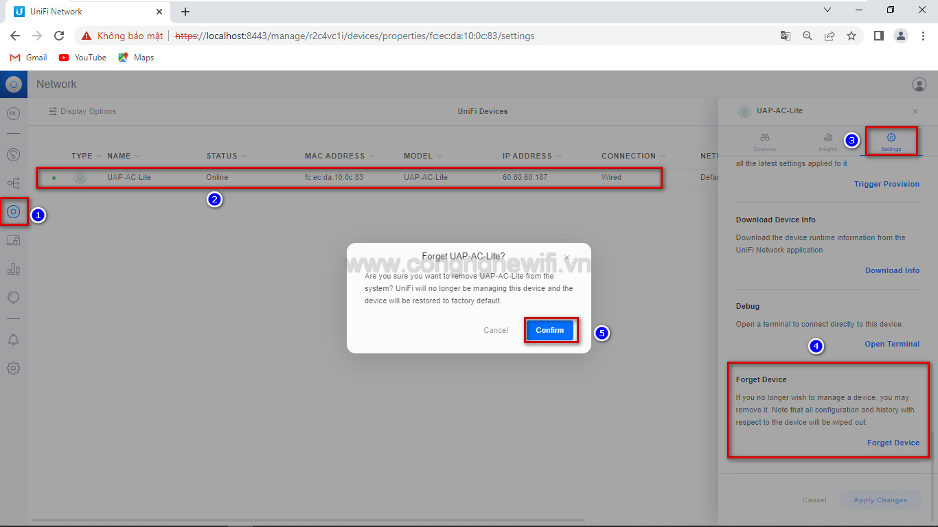The image size is (938, 527).
Task: Open the Gmail bookmark
Action: (28, 58)
